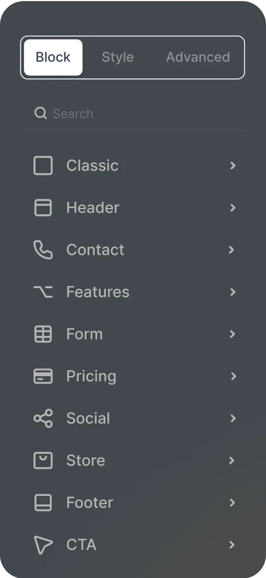The width and height of the screenshot is (266, 578).
Task: Click the Contact phone icon
Action: 43,250
